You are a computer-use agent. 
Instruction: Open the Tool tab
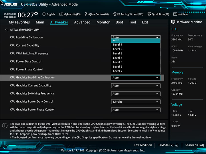pos(132,22)
